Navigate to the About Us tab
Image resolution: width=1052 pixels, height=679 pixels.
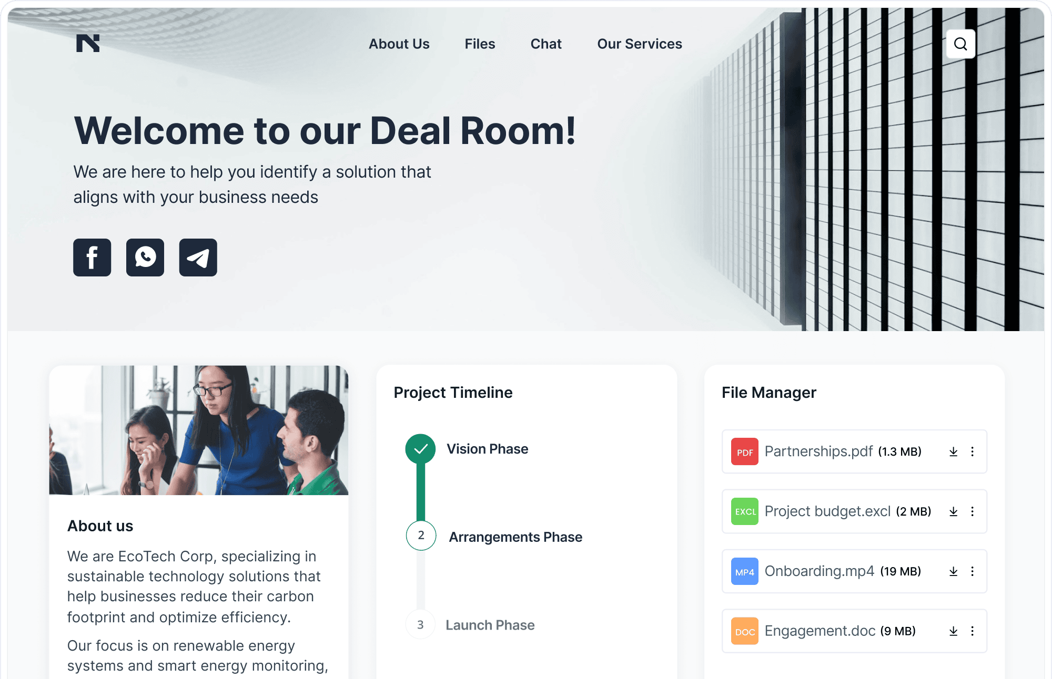(399, 44)
